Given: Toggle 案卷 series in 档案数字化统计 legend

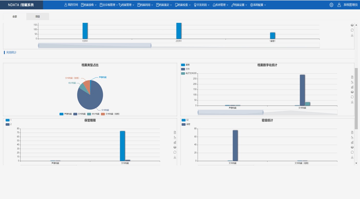Looking at the screenshot, I should click(186, 65).
